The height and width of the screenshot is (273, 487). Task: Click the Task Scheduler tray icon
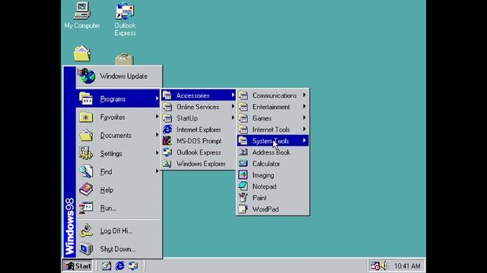[x=375, y=266]
